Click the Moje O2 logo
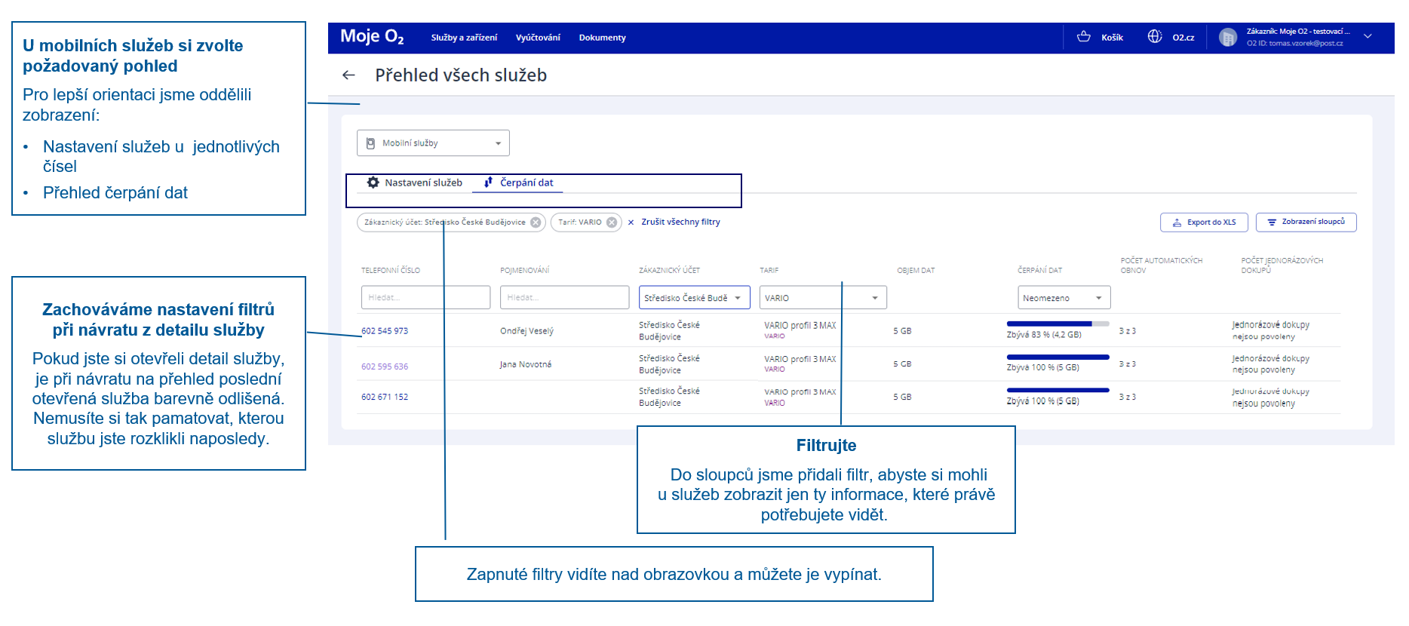The width and height of the screenshot is (1409, 626). 372,37
